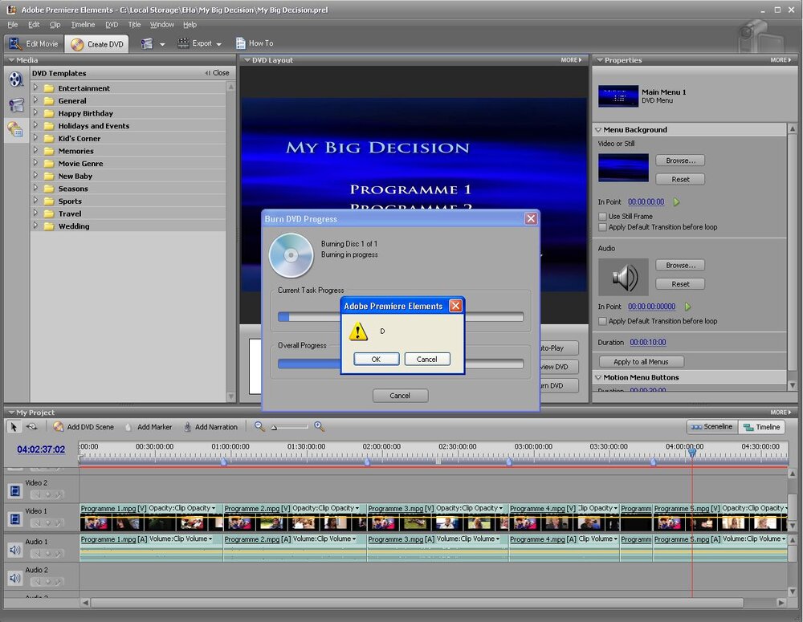Click the Video 1 track filmstrip icon
Screen dimensions: 803x622
tap(14, 519)
